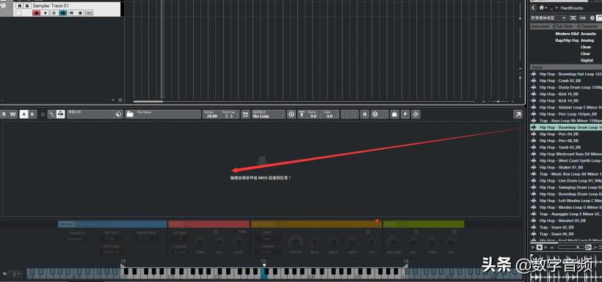The height and width of the screenshot is (282, 602).
Task: Enable Write automation in Sampler Control toolbar
Action: click(x=13, y=114)
